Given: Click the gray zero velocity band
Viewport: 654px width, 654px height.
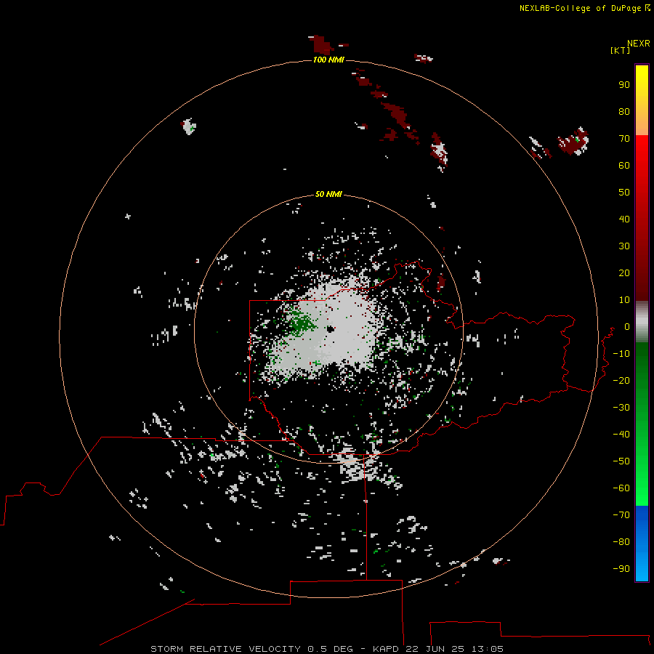Looking at the screenshot, I should click(x=642, y=321).
